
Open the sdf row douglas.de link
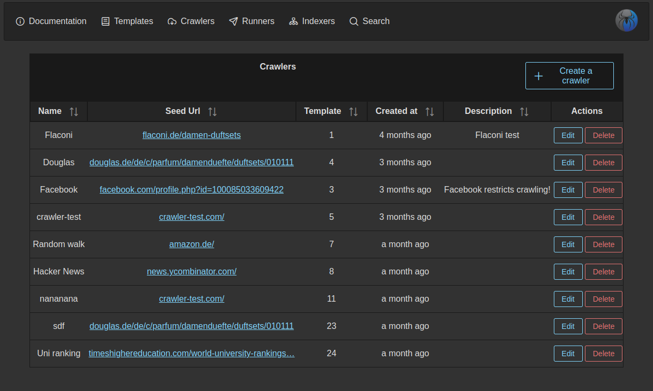click(191, 326)
